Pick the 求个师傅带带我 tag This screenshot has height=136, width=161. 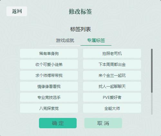click(49, 75)
